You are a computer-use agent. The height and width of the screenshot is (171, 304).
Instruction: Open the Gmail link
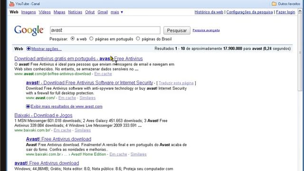click(x=103, y=12)
